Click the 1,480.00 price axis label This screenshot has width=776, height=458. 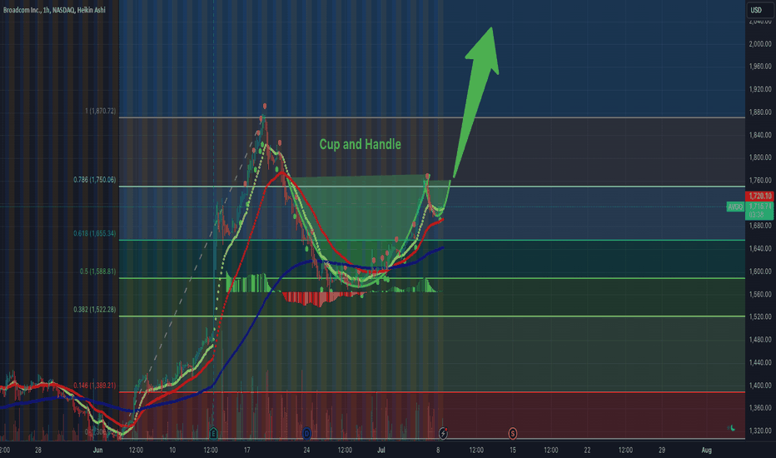(x=760, y=340)
